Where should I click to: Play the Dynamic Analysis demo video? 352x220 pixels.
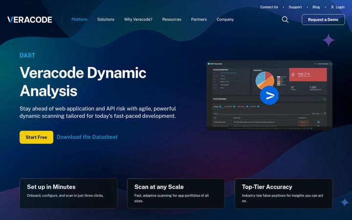pos(269,95)
